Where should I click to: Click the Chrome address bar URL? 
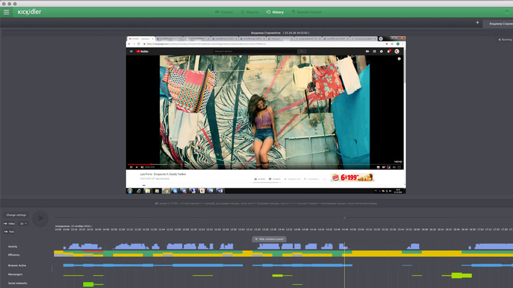206,44
